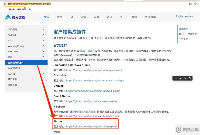Open the 魔链 tab
The width and height of the screenshot is (200, 135).
[x=134, y=17]
